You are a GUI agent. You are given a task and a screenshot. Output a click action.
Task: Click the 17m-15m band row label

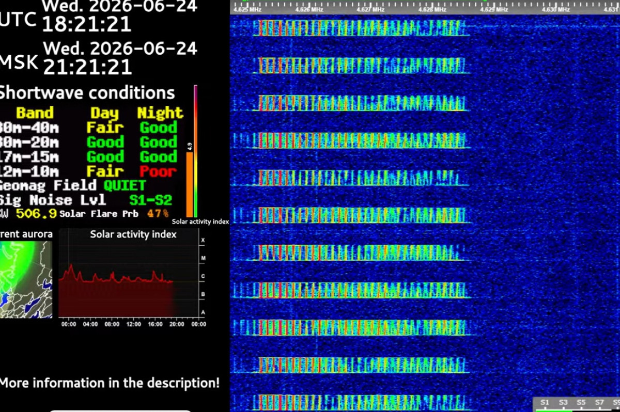[29, 156]
